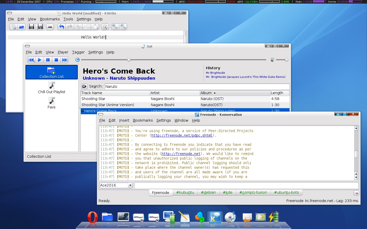Click the Play button in JuK

(40, 60)
